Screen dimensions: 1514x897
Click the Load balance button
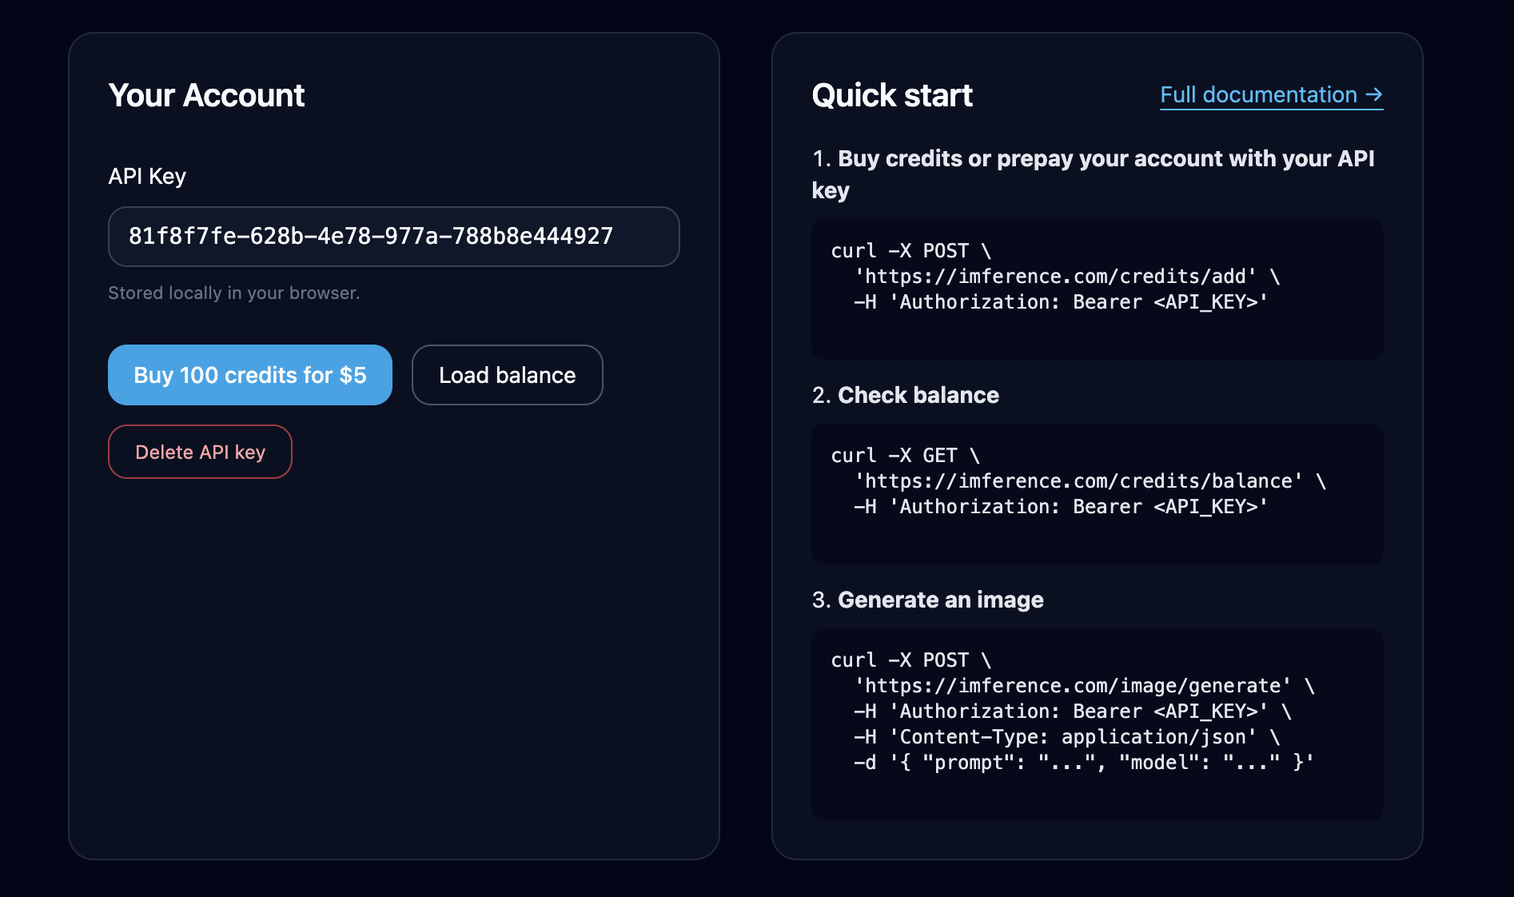pos(507,375)
